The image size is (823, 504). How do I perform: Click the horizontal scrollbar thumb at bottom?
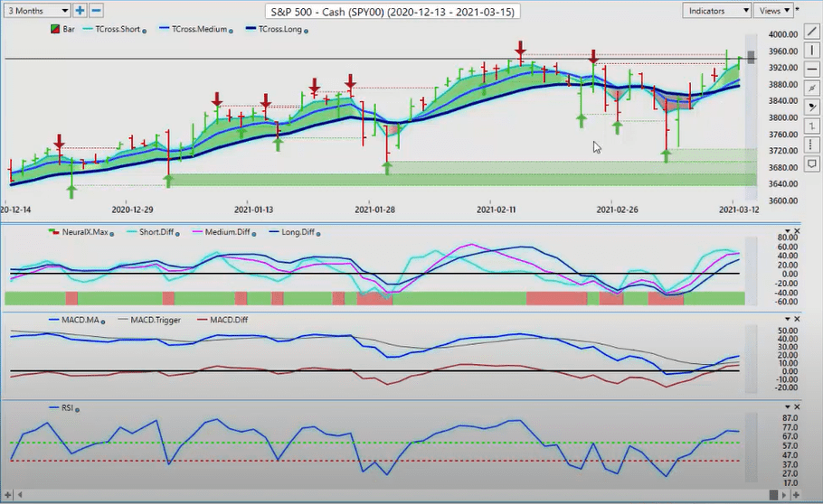773,495
